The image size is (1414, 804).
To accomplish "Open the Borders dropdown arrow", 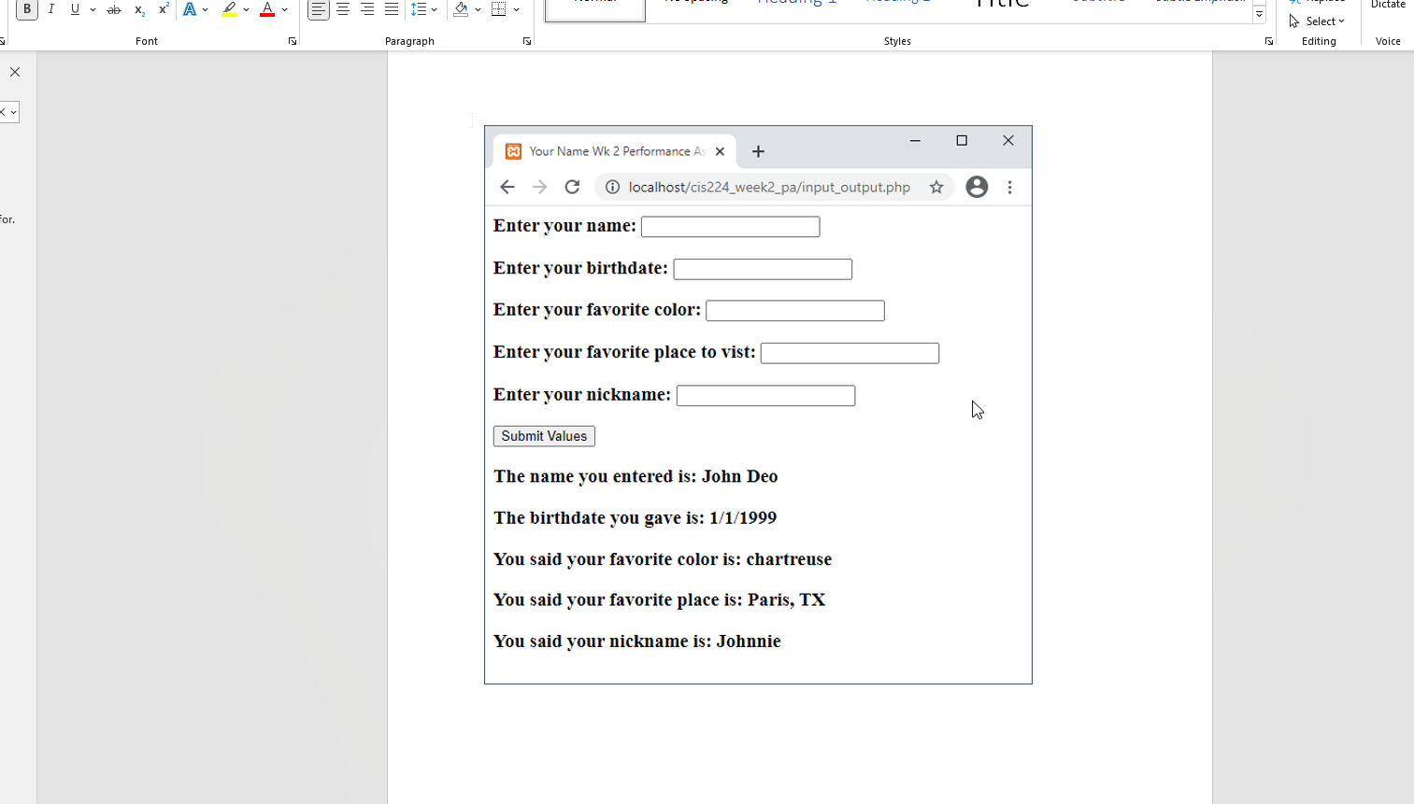I will click(517, 9).
